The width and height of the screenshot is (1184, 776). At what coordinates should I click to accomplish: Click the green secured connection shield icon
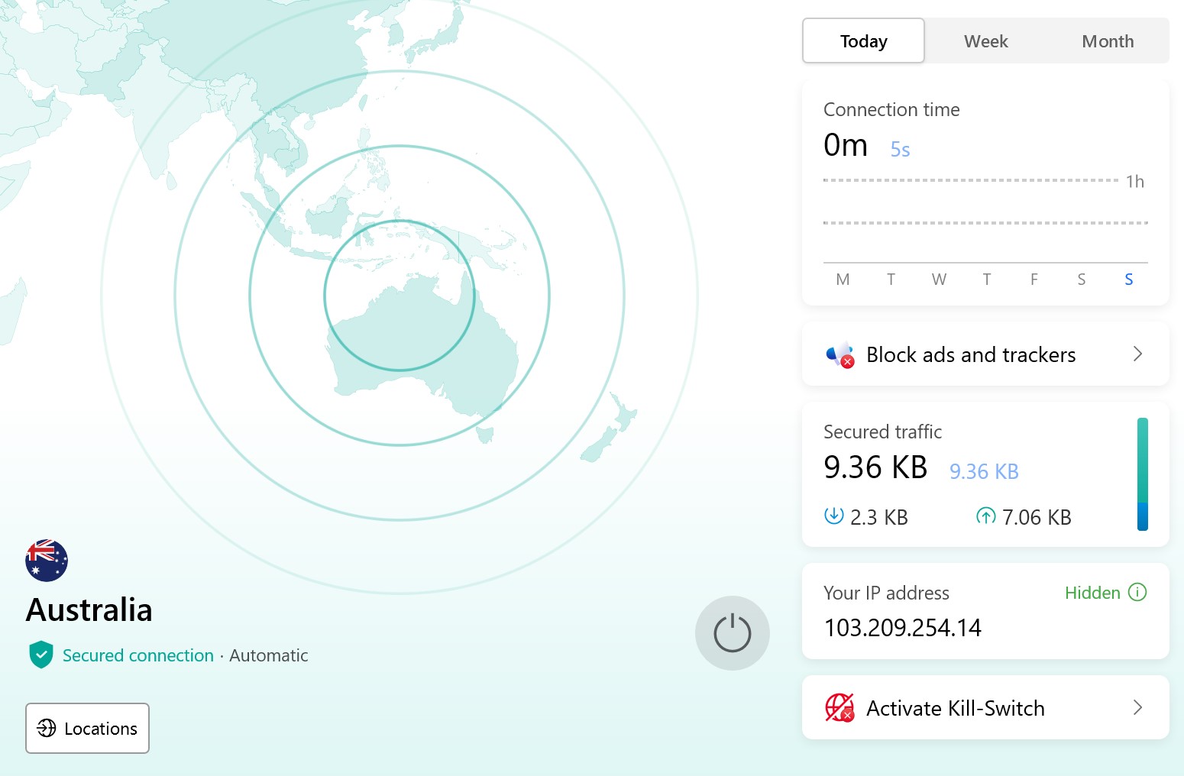click(x=41, y=655)
